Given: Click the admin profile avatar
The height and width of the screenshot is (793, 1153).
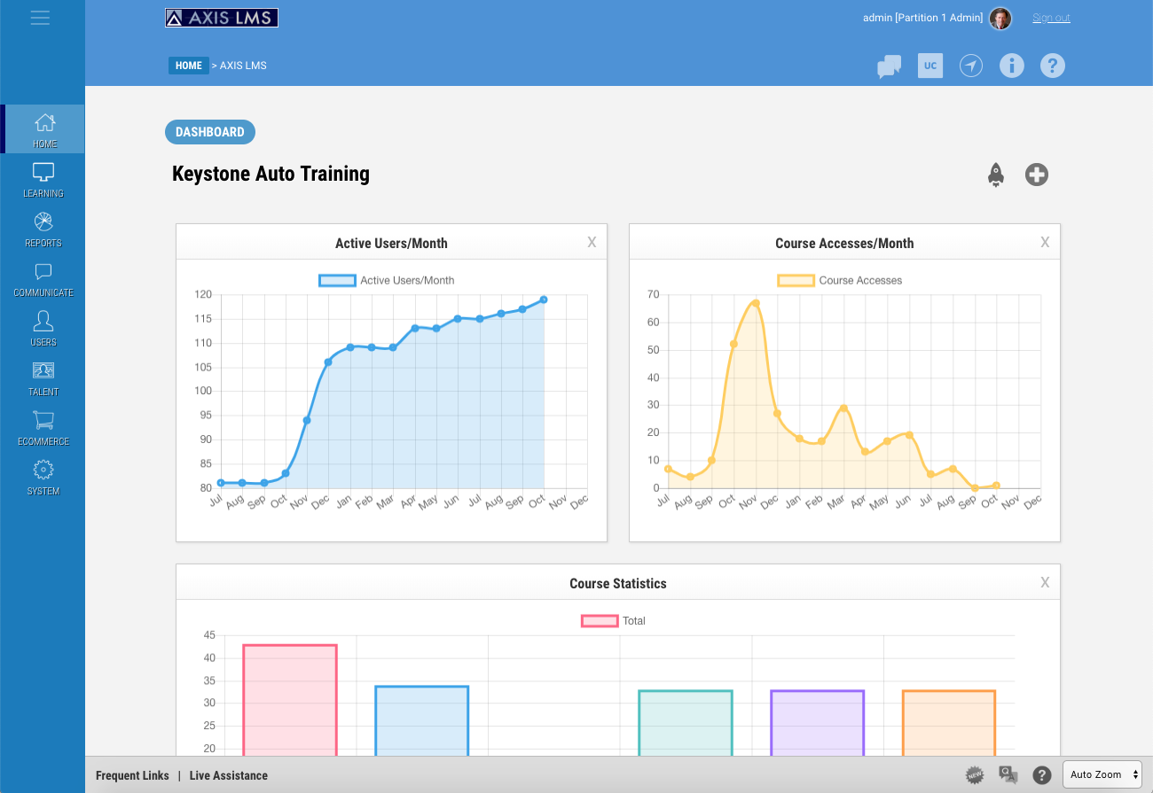Looking at the screenshot, I should point(1000,19).
